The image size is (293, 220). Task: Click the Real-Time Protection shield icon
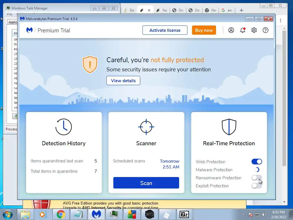tap(229, 127)
